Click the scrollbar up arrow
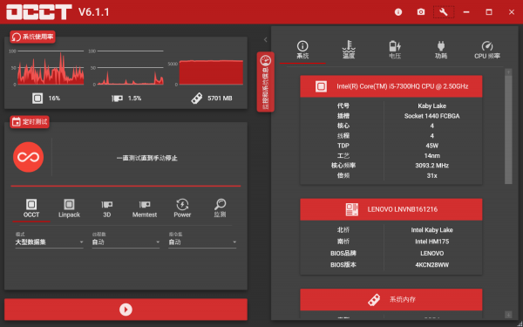The width and height of the screenshot is (523, 327). (508, 72)
